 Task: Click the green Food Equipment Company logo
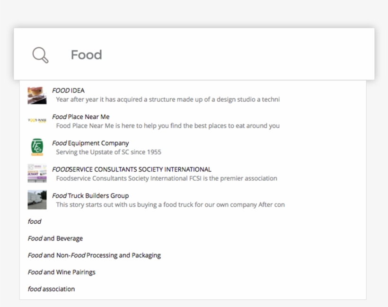(x=37, y=147)
